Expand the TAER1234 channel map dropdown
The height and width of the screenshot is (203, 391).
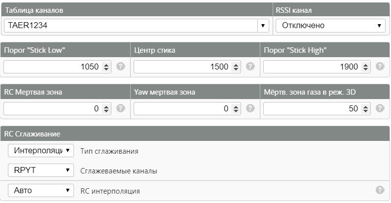click(263, 26)
